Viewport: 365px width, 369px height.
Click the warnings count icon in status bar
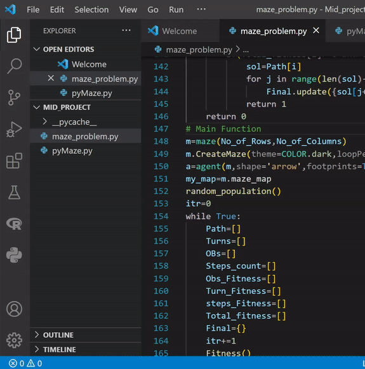pos(30,363)
